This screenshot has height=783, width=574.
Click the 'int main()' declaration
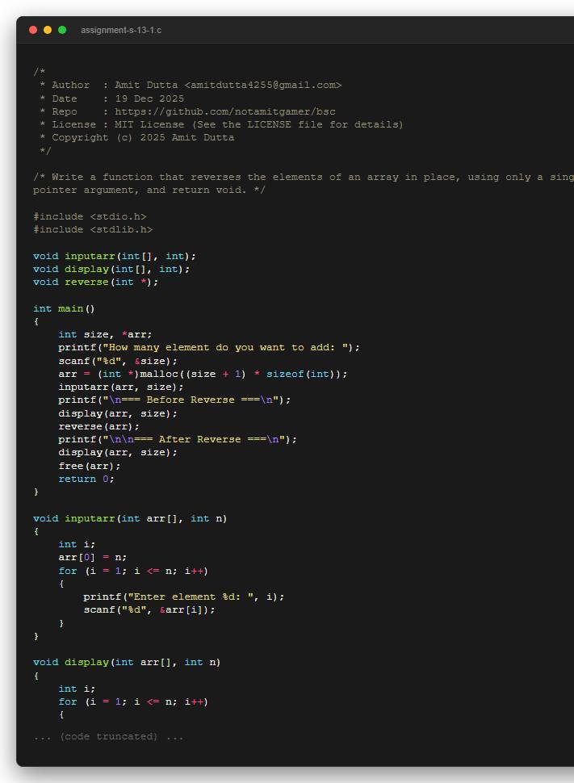(x=64, y=308)
